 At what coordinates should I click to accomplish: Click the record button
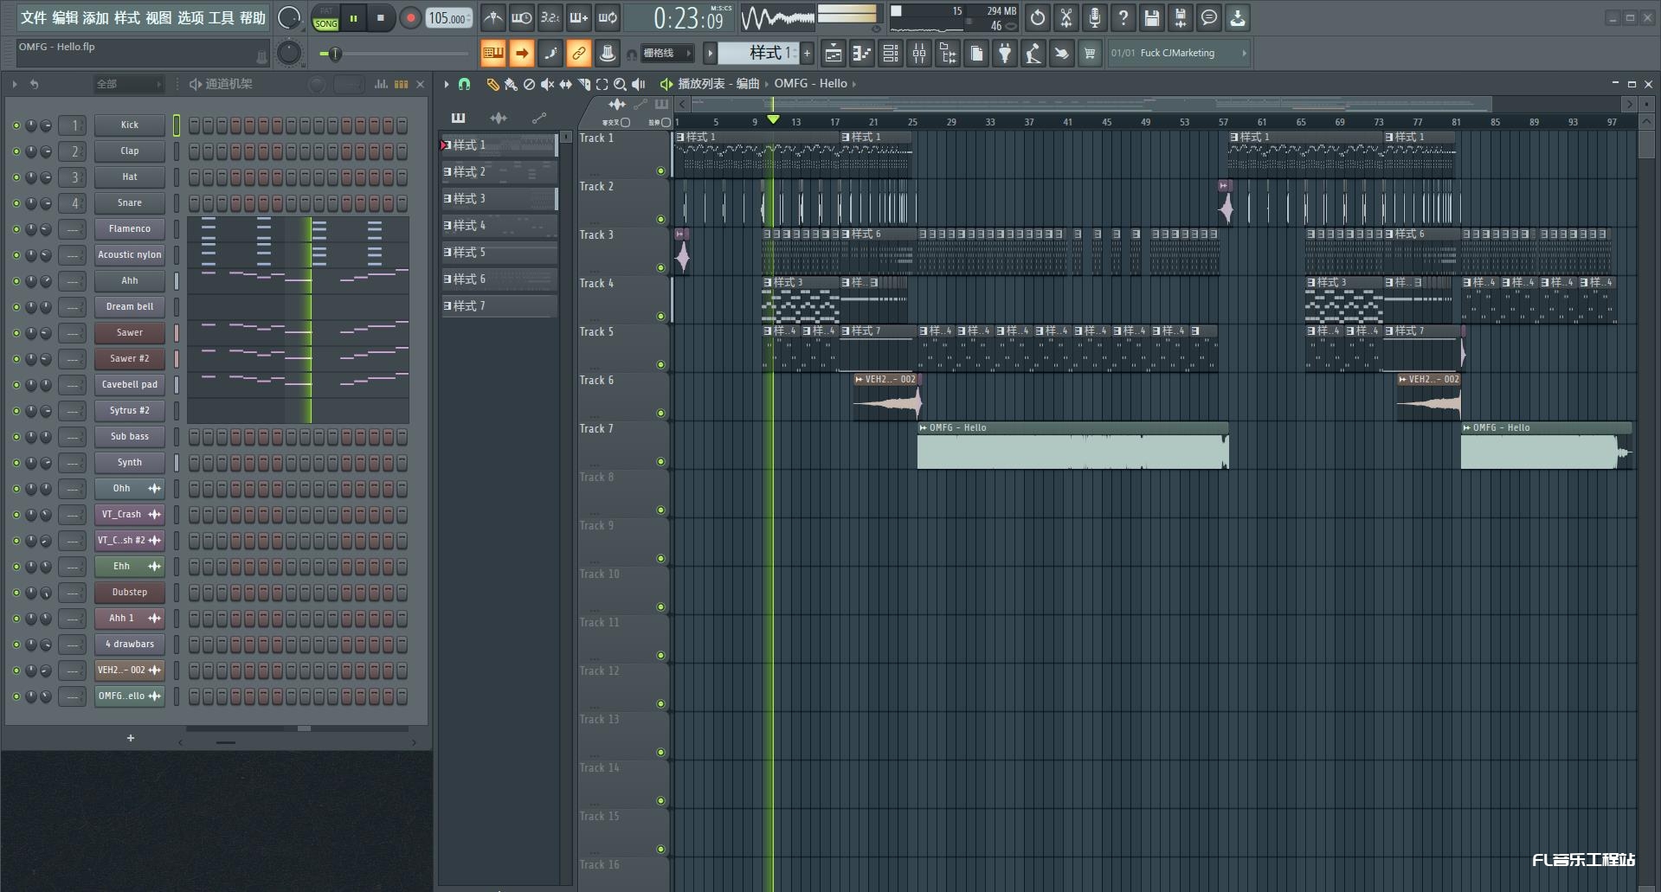(410, 18)
